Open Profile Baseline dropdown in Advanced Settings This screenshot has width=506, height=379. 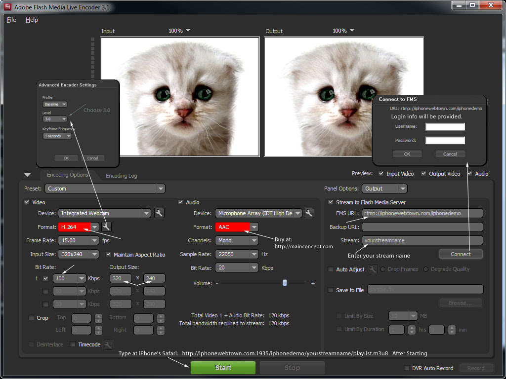point(55,104)
